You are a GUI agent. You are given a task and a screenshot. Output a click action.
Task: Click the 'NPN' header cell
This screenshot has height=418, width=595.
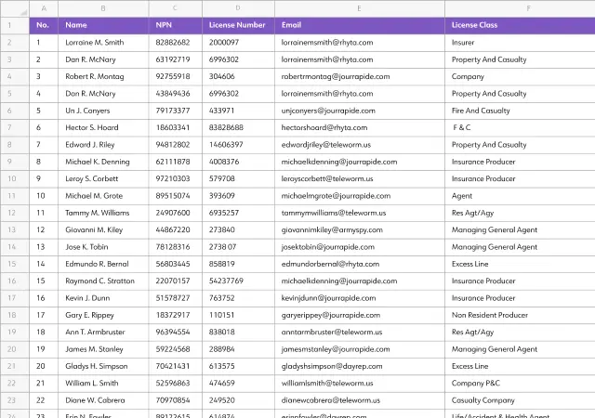click(176, 25)
